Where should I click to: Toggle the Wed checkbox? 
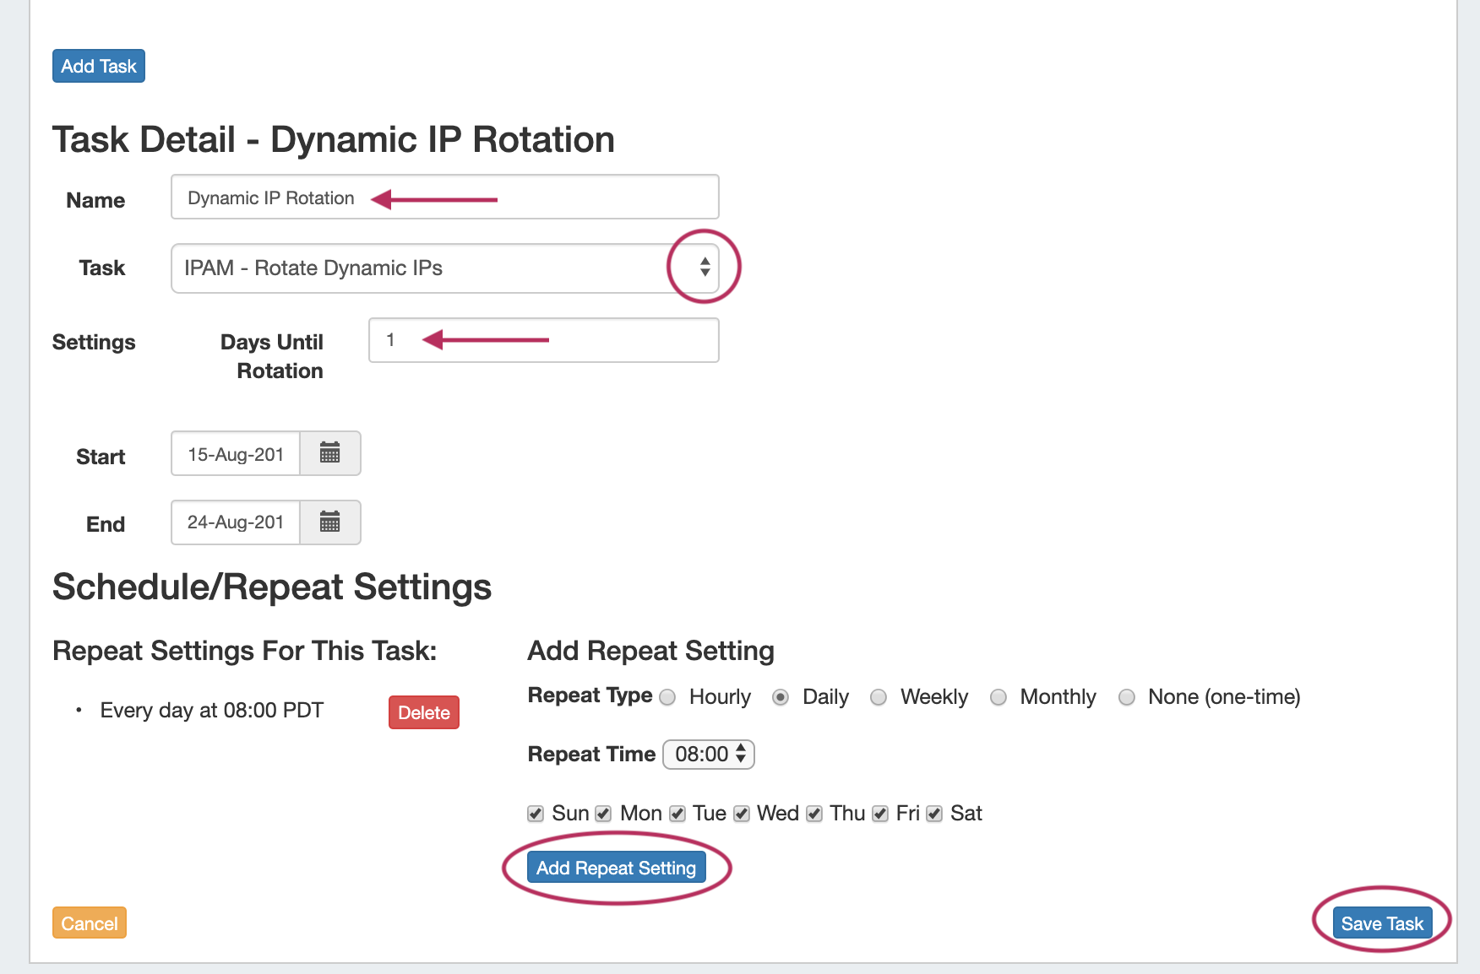[742, 814]
